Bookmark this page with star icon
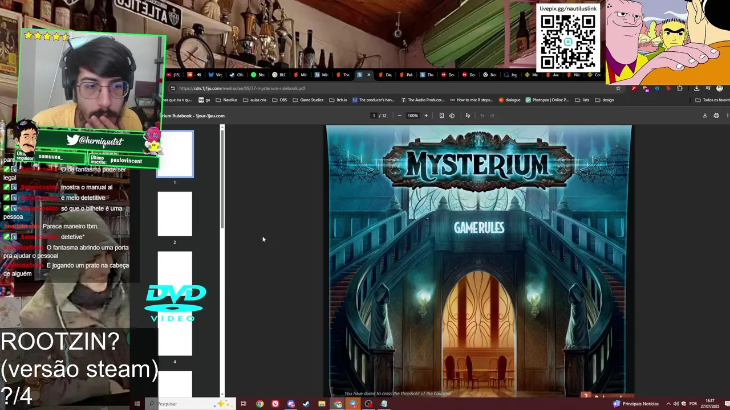Image resolution: width=730 pixels, height=410 pixels. pyautogui.click(x=618, y=88)
